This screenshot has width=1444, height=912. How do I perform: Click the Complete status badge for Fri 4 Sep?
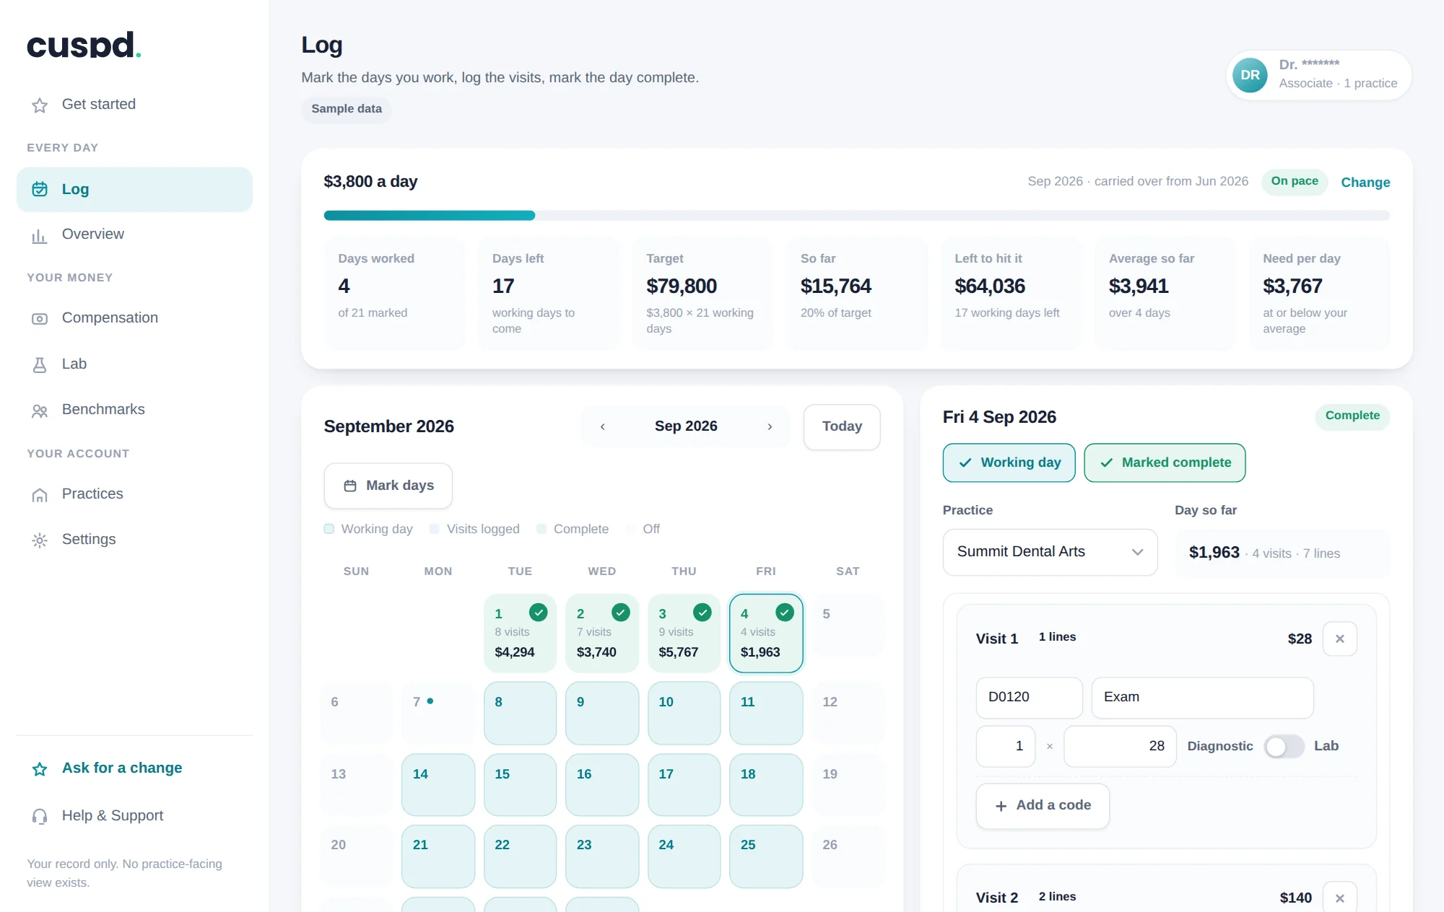point(1352,416)
